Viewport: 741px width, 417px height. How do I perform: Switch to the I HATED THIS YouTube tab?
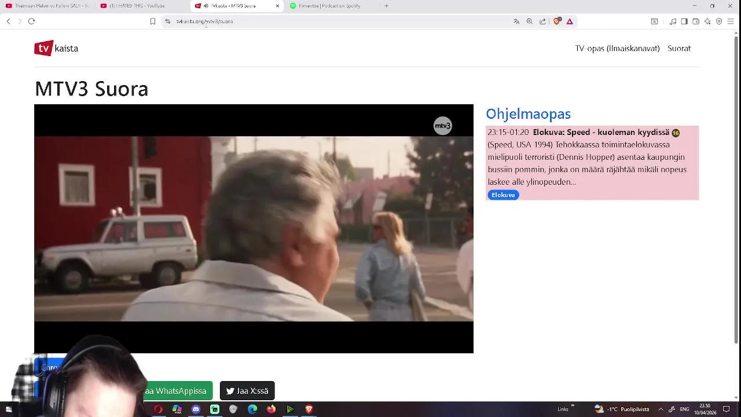click(x=142, y=6)
